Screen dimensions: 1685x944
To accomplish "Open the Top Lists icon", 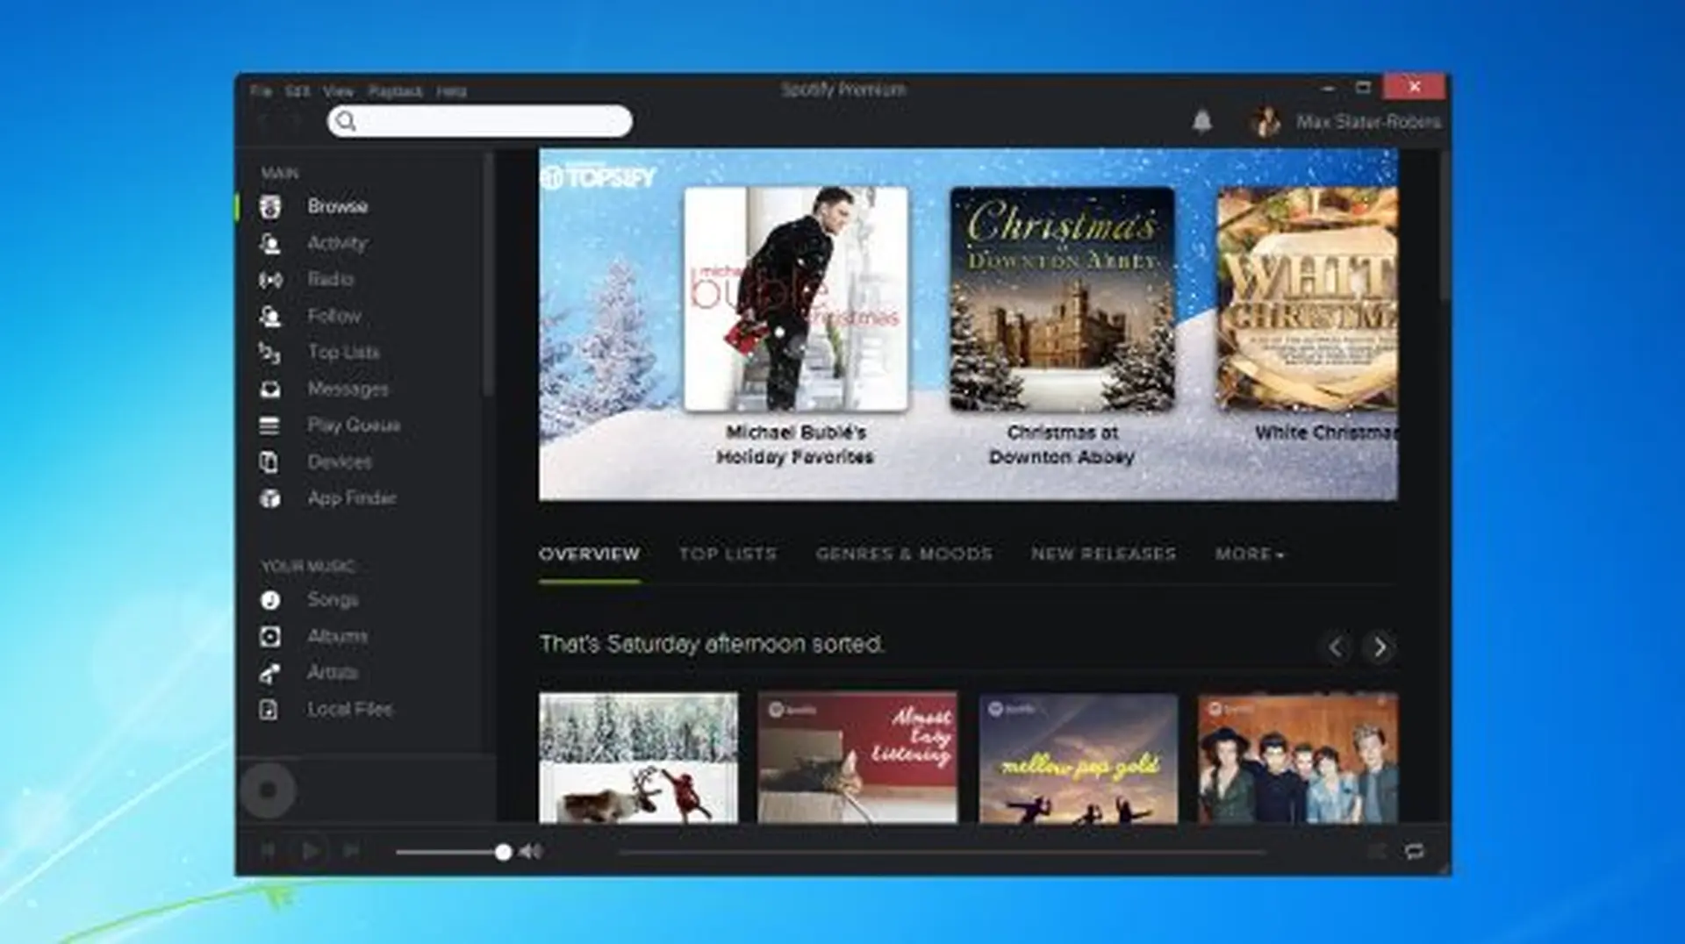I will click(270, 354).
